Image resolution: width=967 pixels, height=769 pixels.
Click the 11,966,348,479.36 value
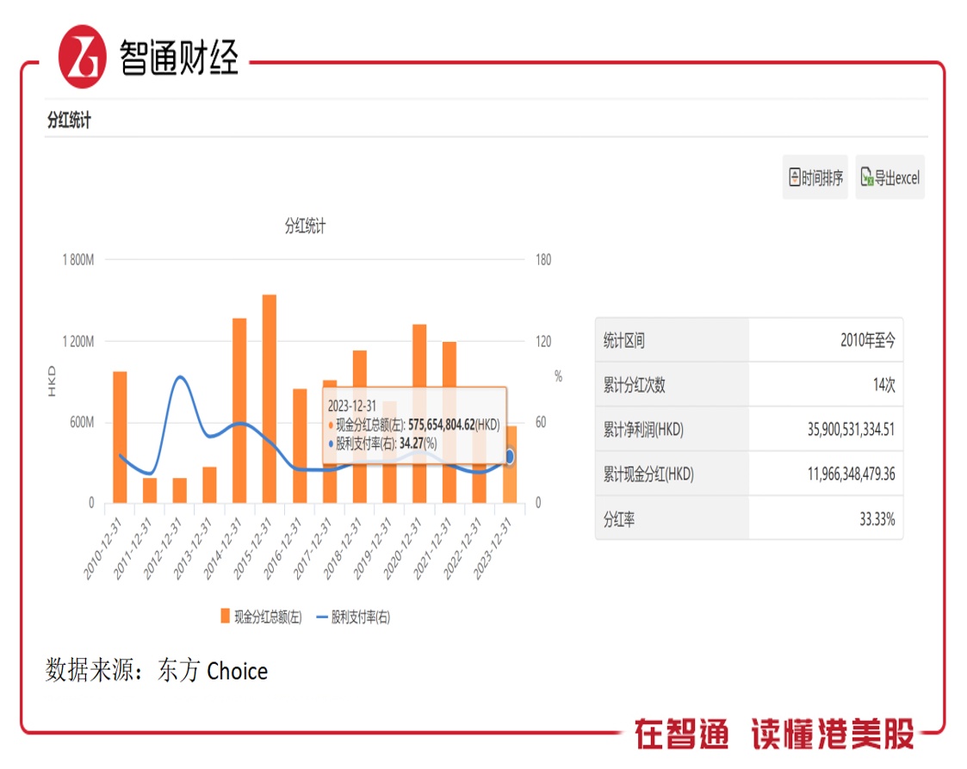[x=851, y=474]
